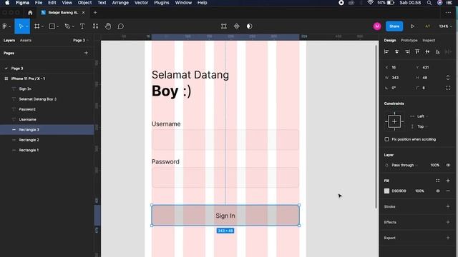Check Fix position when scrolling
This screenshot has width=458, height=257.
386,139
